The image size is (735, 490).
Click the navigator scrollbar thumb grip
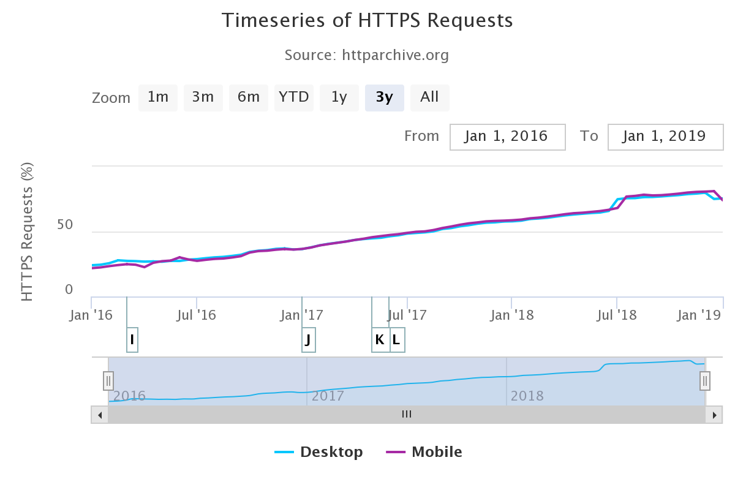click(x=407, y=414)
